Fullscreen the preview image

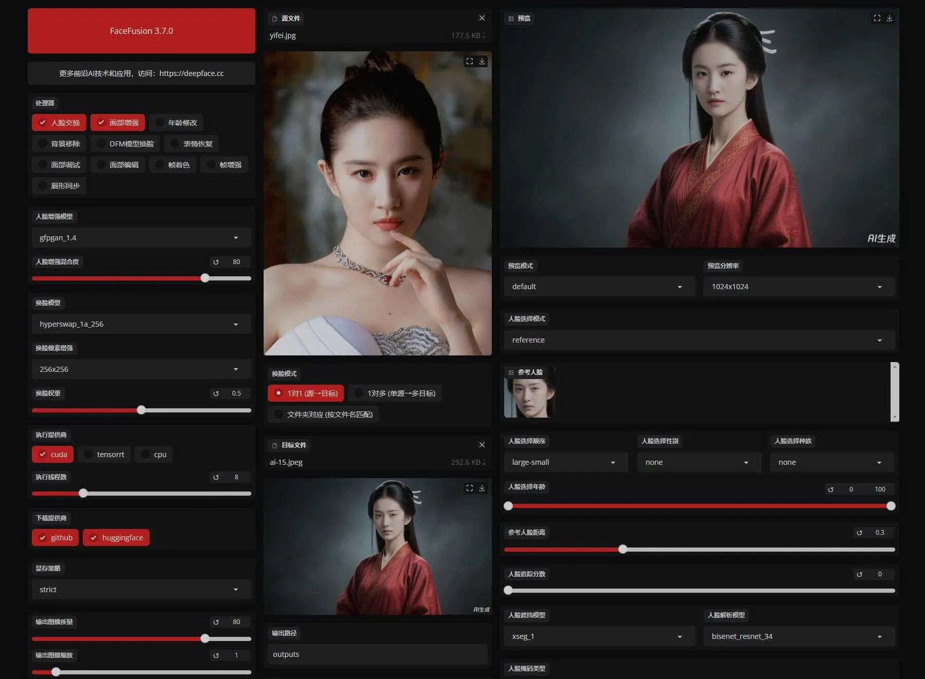(x=877, y=18)
